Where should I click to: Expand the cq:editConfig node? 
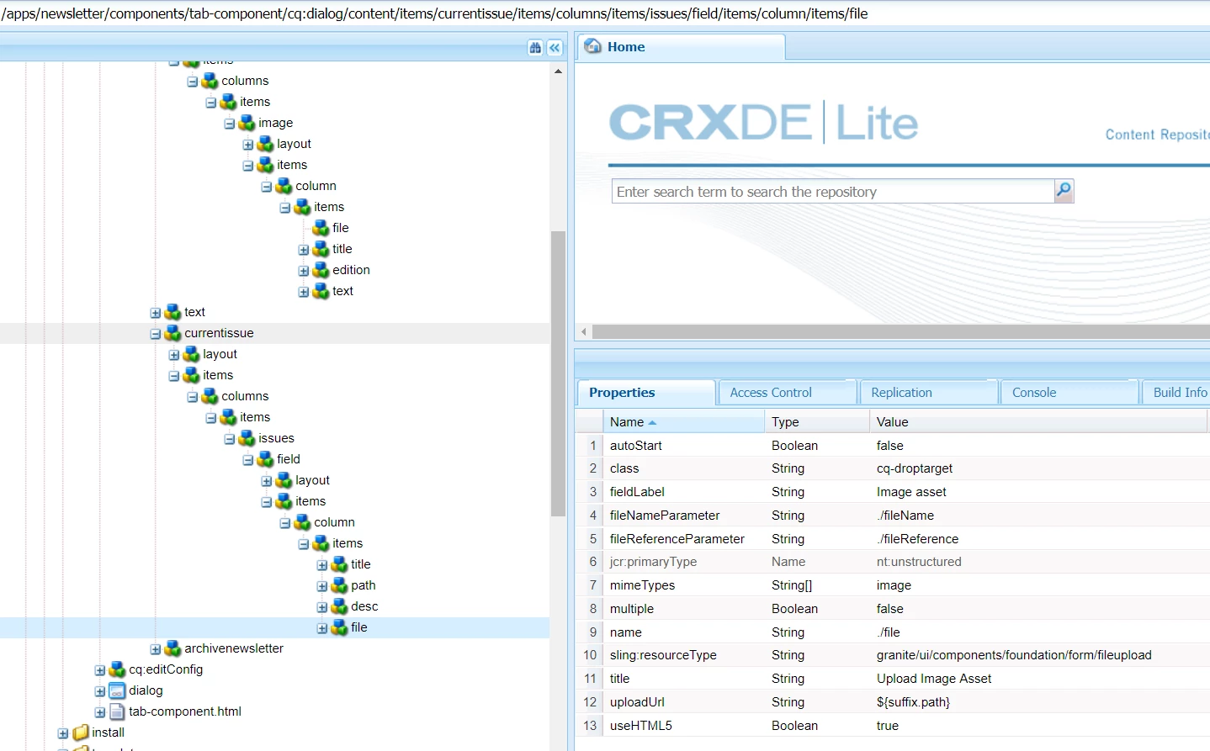(x=100, y=670)
